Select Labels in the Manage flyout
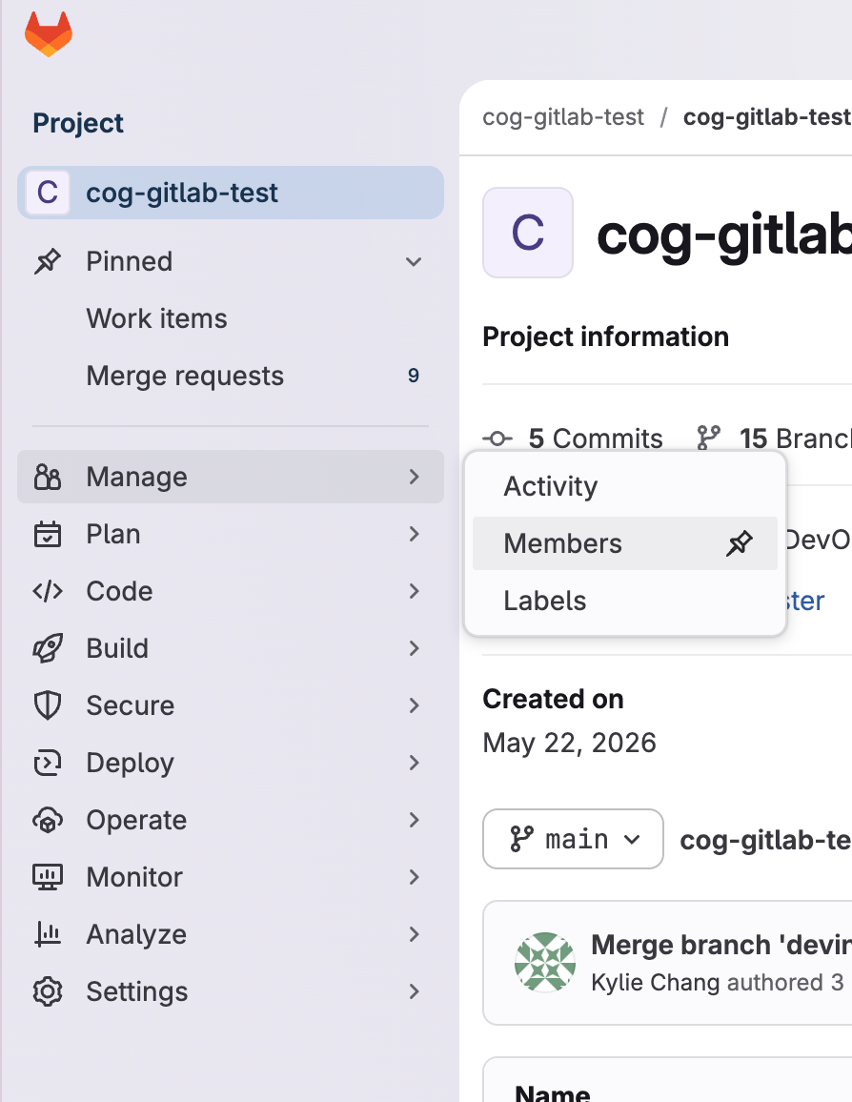Screen dimensions: 852x1102 click(x=625, y=601)
